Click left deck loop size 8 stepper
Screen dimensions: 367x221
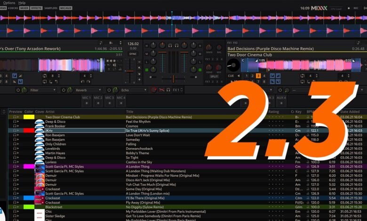click(59, 76)
